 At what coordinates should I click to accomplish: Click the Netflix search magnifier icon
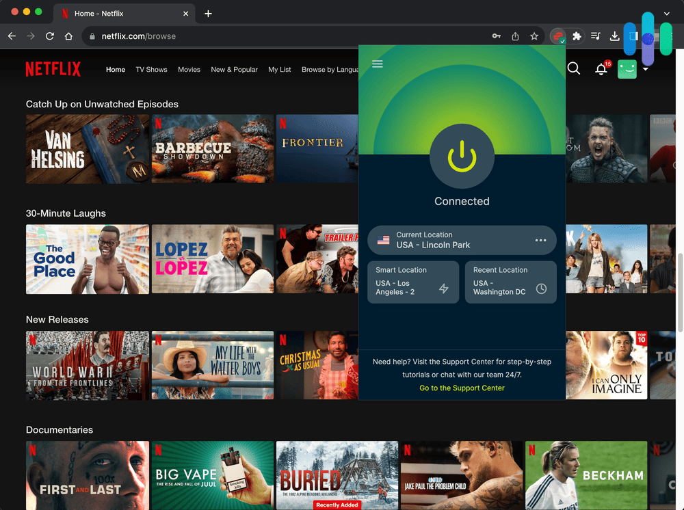pos(573,68)
